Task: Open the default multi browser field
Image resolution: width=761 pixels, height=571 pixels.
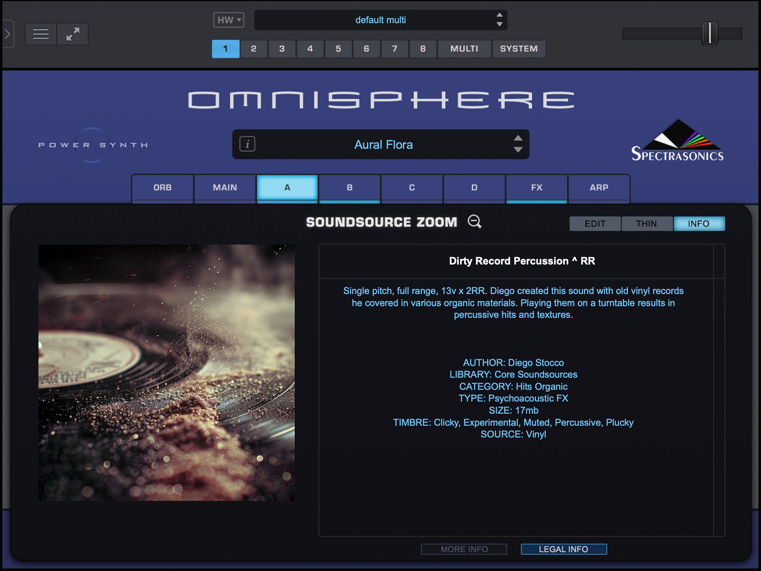Action: [x=380, y=20]
